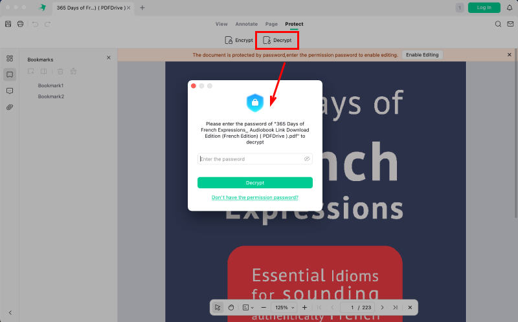Click the print icon
This screenshot has width=518, height=322.
(x=21, y=24)
